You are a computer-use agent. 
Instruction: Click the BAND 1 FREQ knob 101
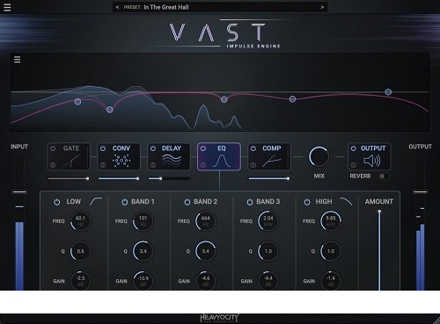click(x=143, y=221)
